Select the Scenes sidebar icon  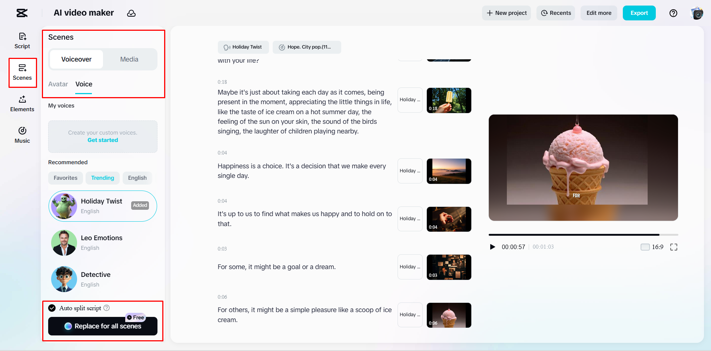[22, 72]
